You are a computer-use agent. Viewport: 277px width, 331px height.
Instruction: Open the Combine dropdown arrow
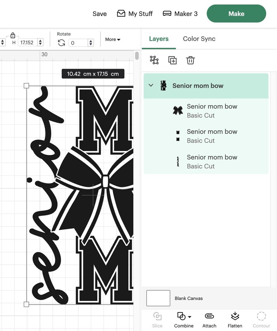pyautogui.click(x=189, y=317)
